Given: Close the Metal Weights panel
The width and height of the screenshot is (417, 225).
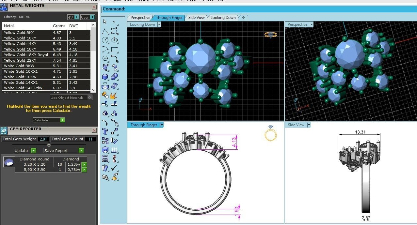Looking at the screenshot, I should click(x=94, y=7).
